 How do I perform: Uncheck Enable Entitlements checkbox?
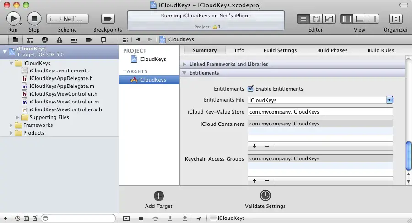(250, 89)
